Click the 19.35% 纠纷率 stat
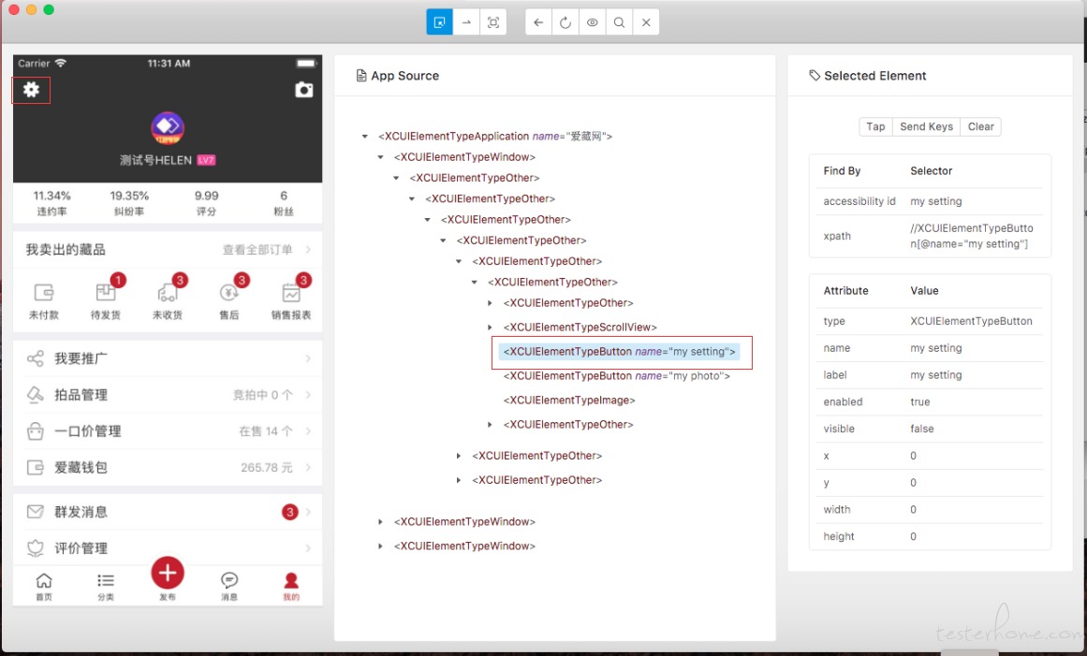 129,203
